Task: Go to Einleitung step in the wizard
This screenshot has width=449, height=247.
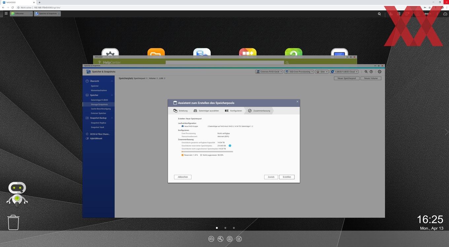Action: 181,111
